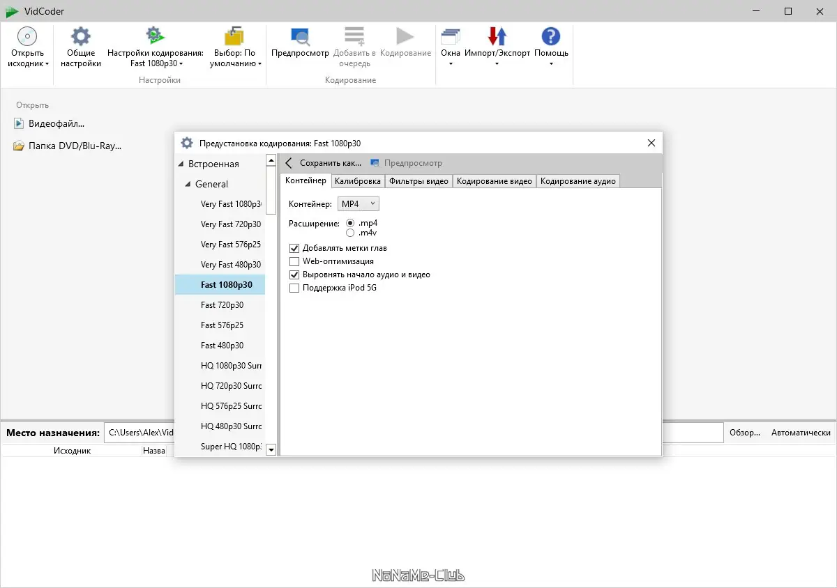
Task: Click Import/Export arrows icon
Action: point(497,36)
